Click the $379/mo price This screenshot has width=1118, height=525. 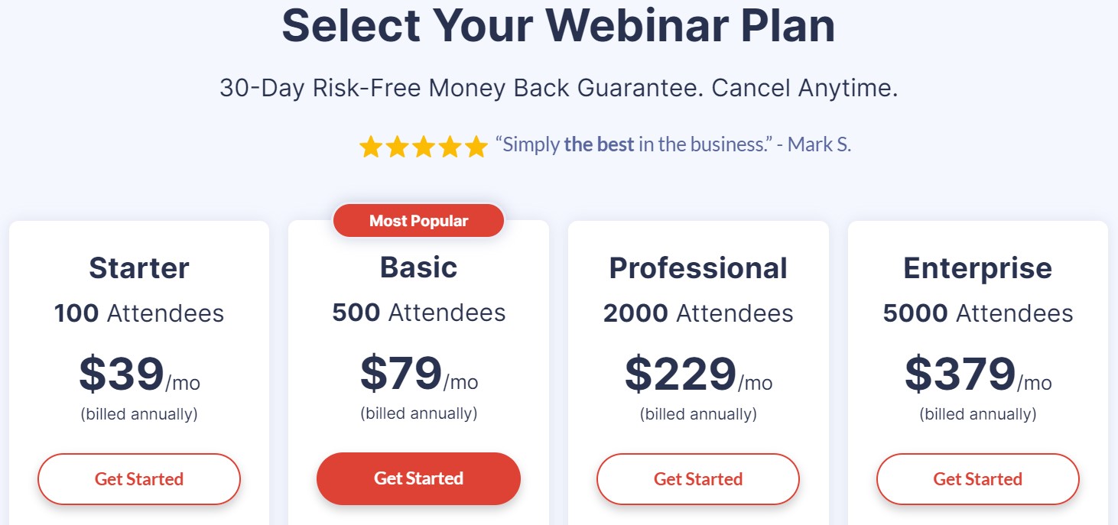(978, 374)
